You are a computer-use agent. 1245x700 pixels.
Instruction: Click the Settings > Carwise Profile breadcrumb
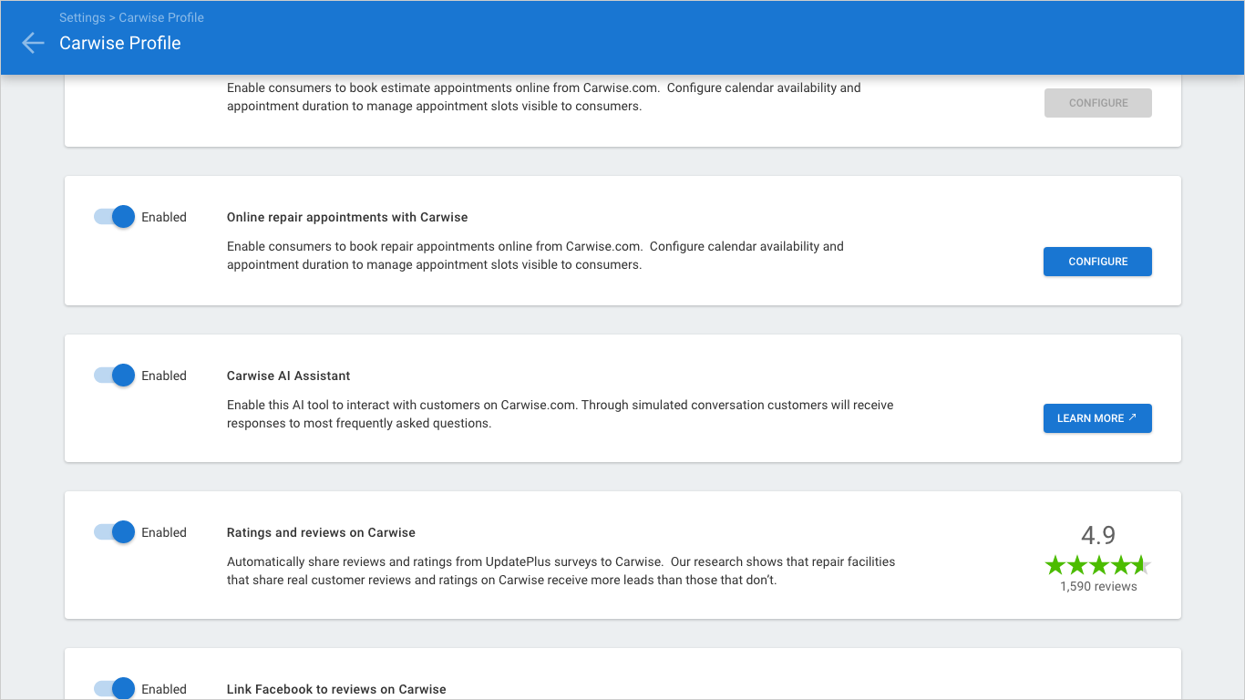(x=131, y=17)
